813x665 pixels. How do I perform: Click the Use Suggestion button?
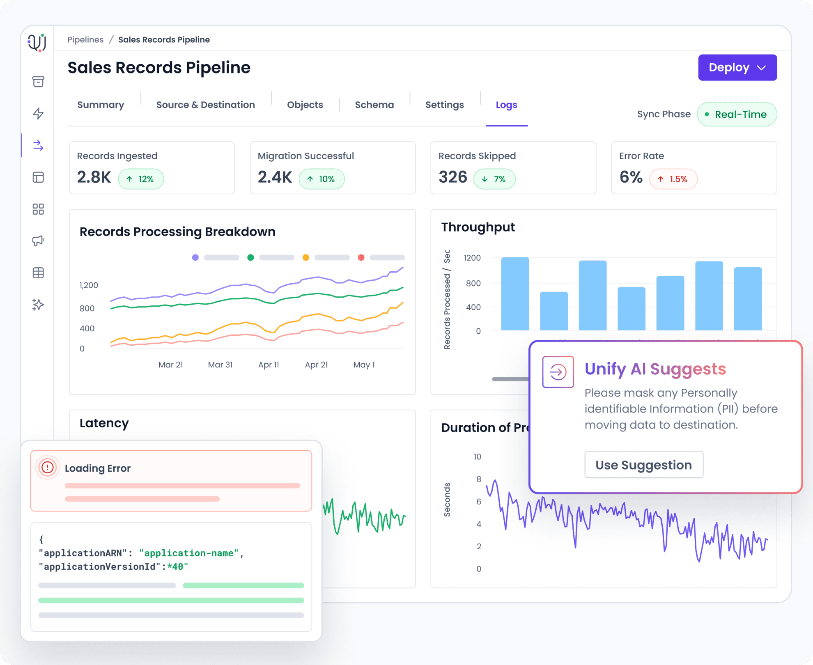coord(644,465)
